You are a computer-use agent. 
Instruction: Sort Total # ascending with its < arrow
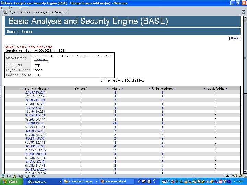pos(108,89)
